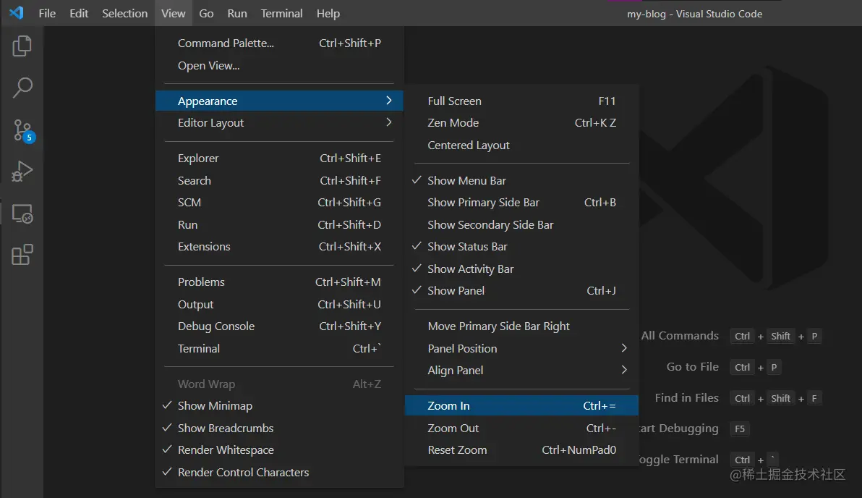The width and height of the screenshot is (862, 498).
Task: Open the Explorer activity bar icon
Action: 22,46
